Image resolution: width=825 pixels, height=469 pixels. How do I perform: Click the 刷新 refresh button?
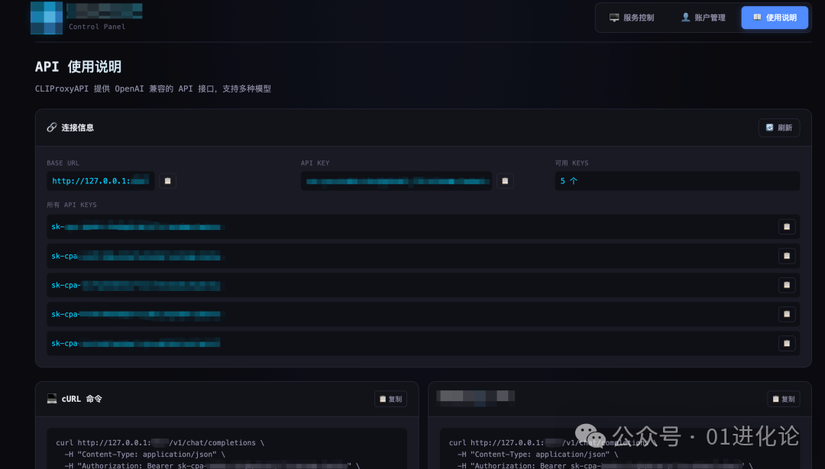click(778, 128)
